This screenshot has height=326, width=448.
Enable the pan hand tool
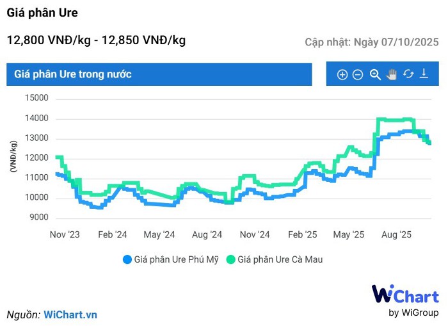[392, 74]
